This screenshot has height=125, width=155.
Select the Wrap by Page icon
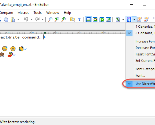(x=108, y=19)
